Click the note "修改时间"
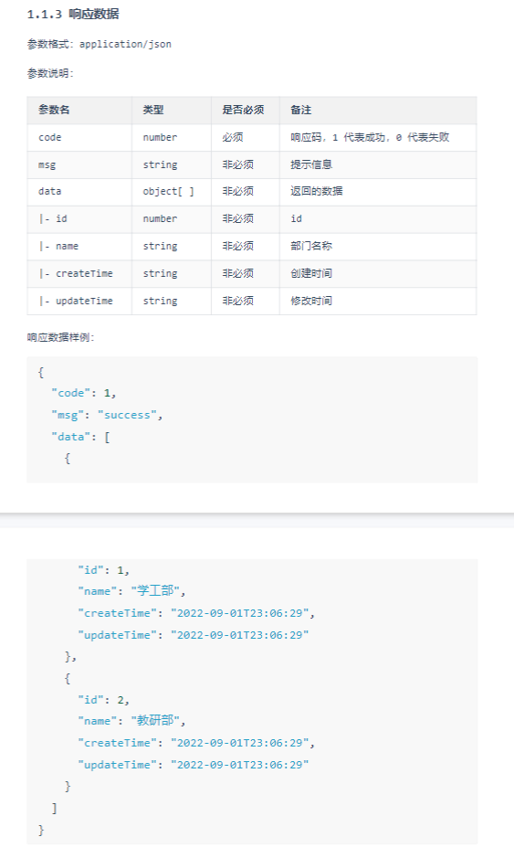The height and width of the screenshot is (858, 514). pyautogui.click(x=311, y=301)
